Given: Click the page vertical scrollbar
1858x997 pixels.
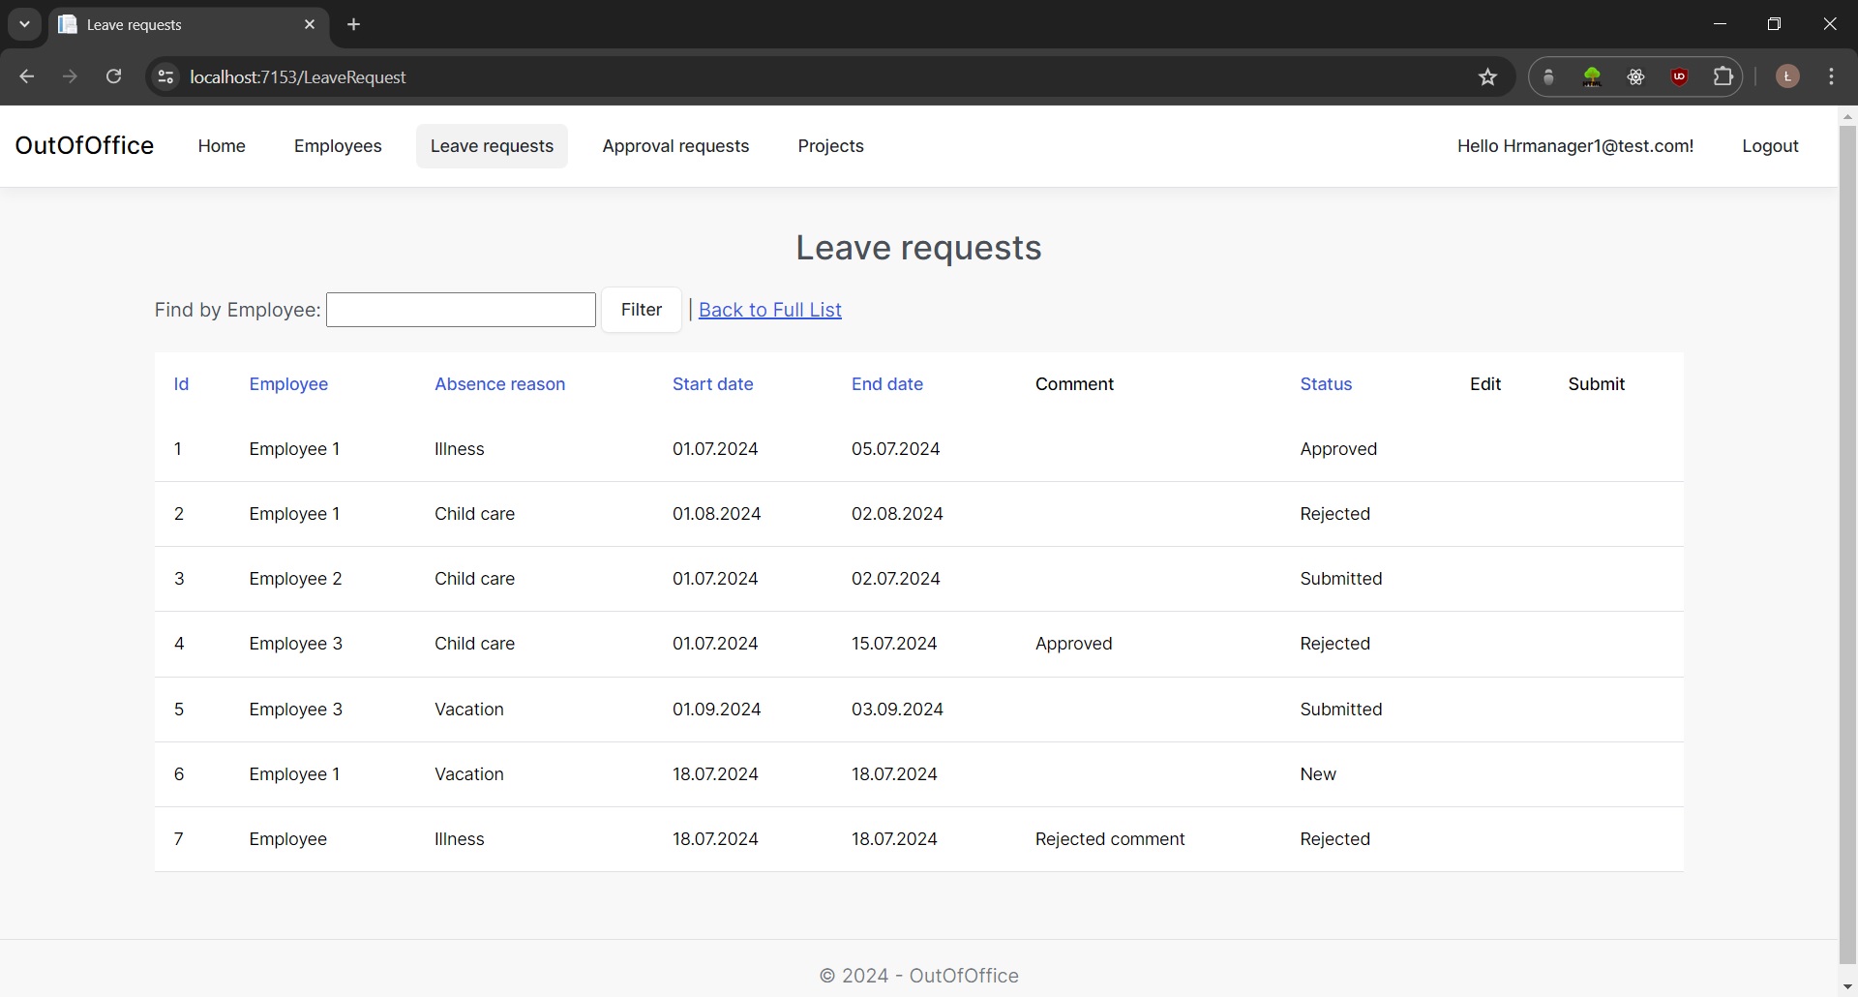Looking at the screenshot, I should [1847, 542].
